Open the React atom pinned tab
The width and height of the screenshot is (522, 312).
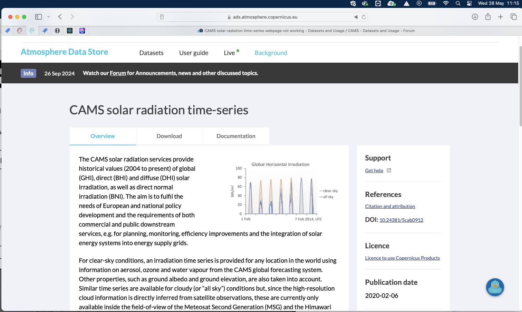pos(70,31)
